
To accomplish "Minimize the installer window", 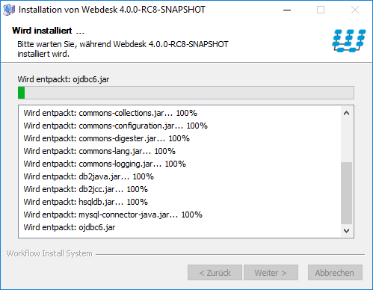I will [x=287, y=10].
